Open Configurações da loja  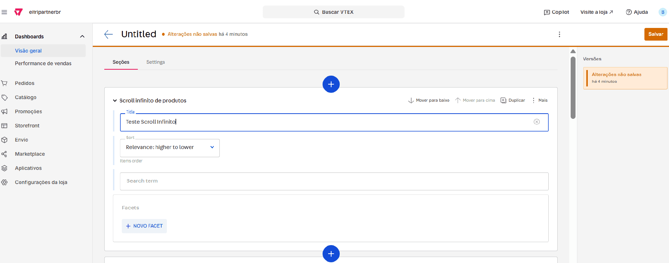click(41, 182)
